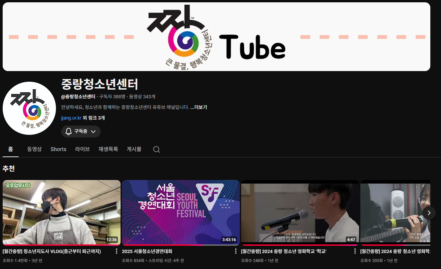Viewport: 441px width, 269px height.
Task: Click the jjang.or.kr link
Action: 71,118
